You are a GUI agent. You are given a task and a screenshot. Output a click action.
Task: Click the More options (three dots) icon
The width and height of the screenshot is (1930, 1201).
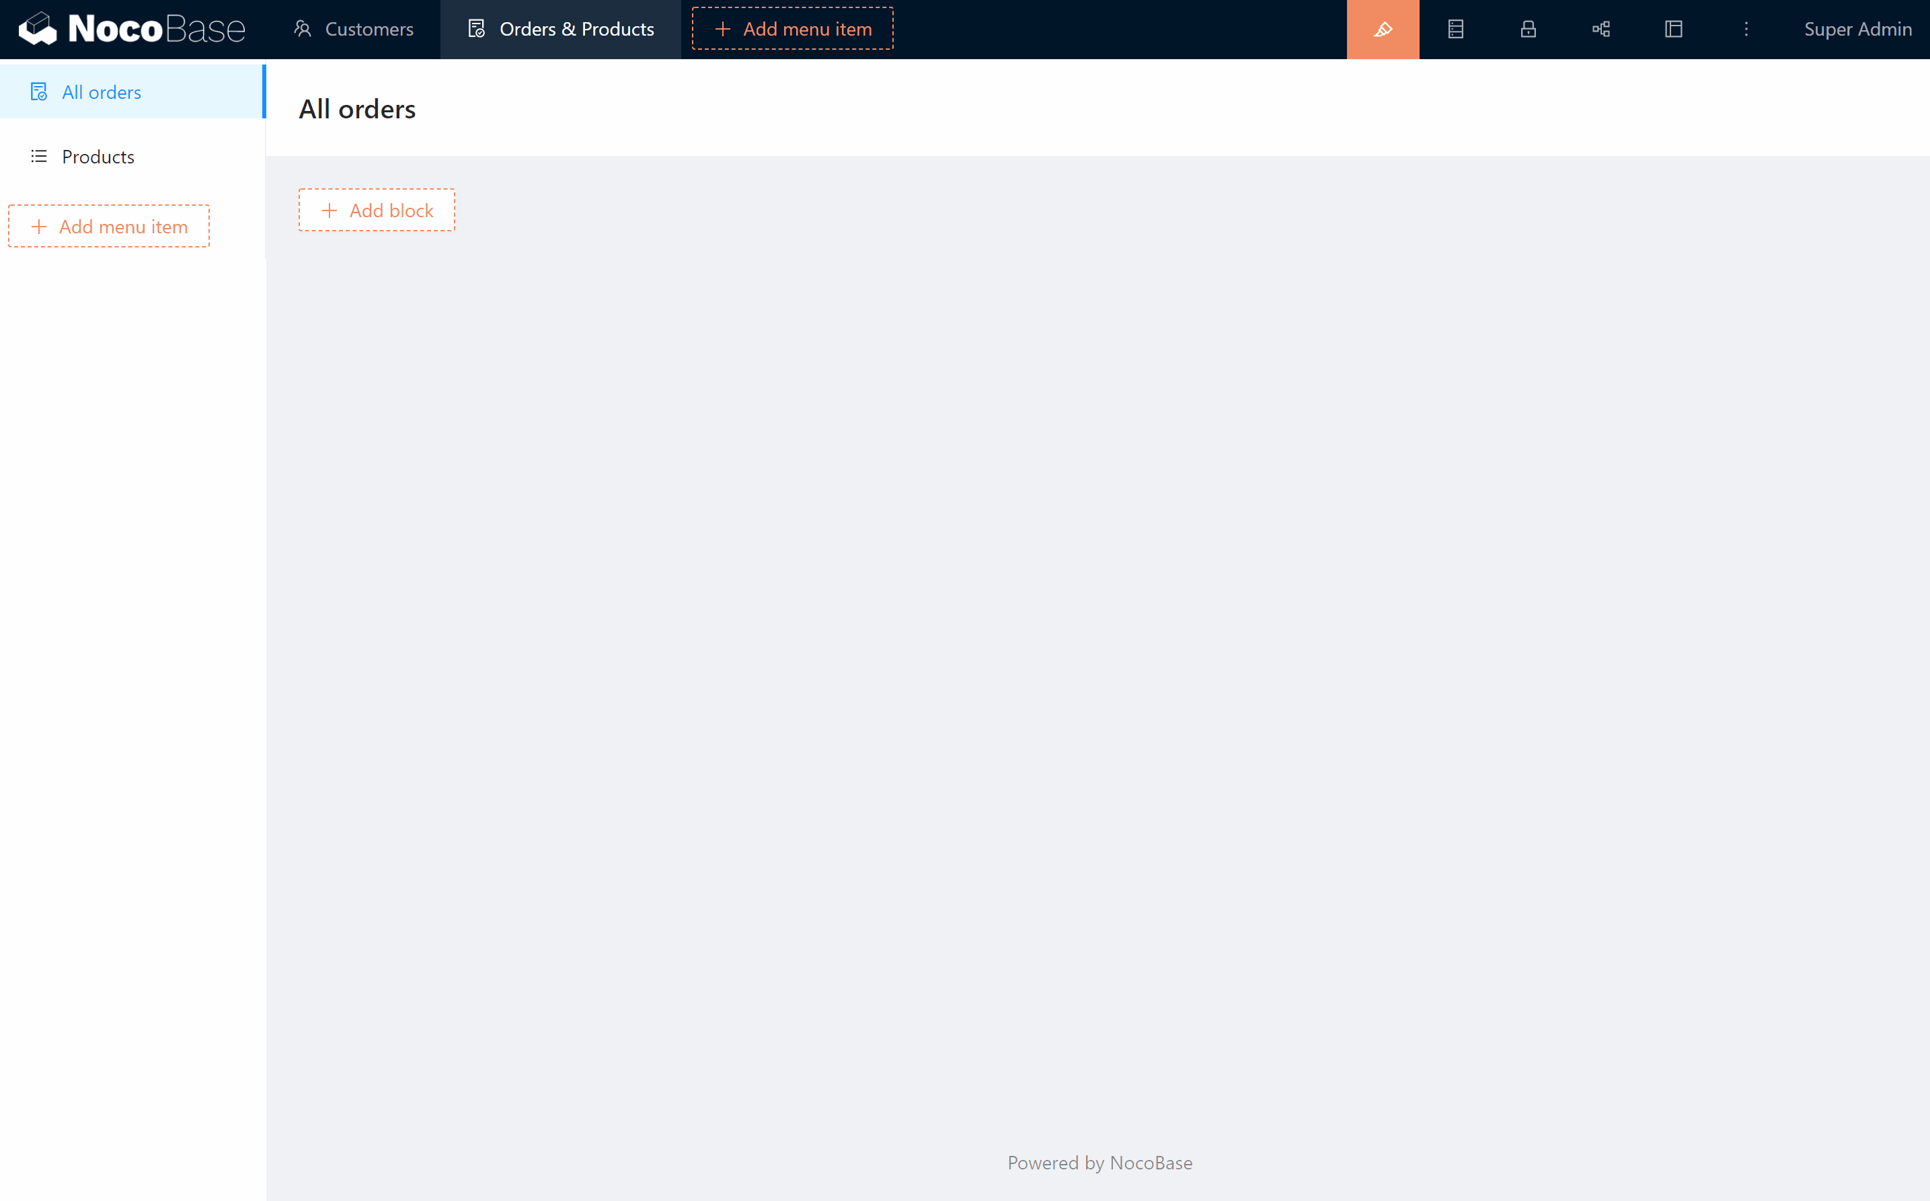coord(1746,29)
